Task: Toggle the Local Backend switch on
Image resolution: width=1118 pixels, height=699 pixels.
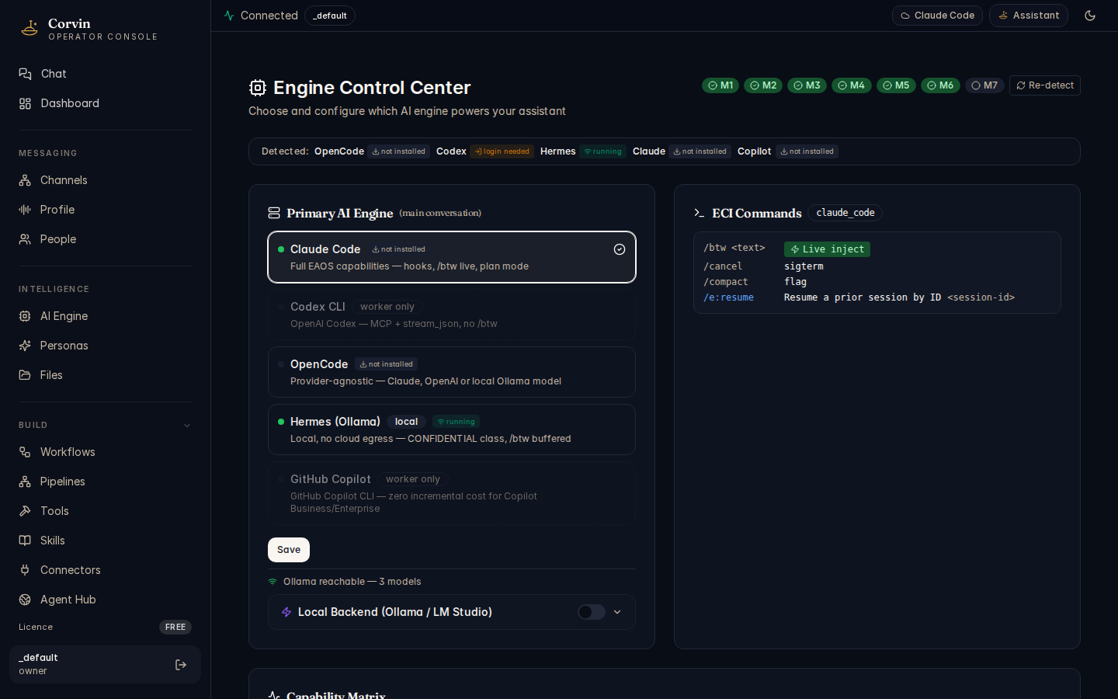Action: coord(592,612)
